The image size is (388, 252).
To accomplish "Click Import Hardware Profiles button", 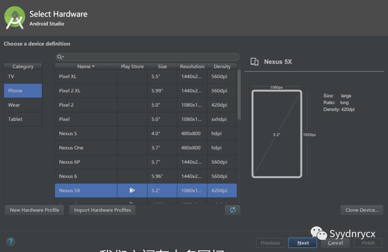I will click(102, 210).
